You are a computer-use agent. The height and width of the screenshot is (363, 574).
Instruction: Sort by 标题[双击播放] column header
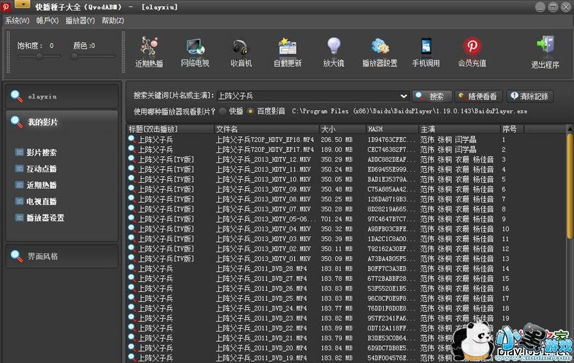170,129
